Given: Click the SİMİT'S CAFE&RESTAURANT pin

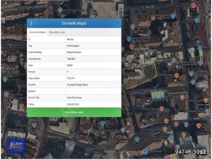Looking at the screenshot, I should [x=166, y=121].
